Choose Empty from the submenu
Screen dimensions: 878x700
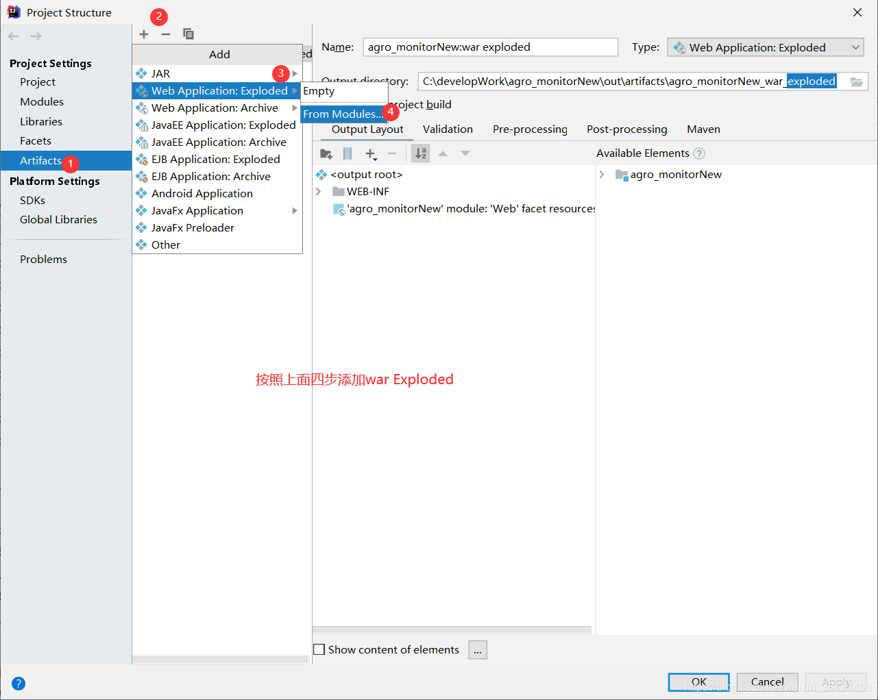tap(344, 91)
